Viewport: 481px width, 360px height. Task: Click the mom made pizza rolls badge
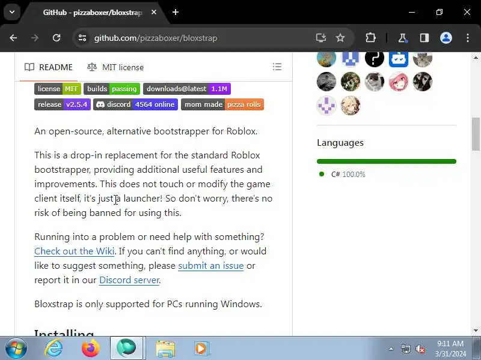pyautogui.click(x=222, y=104)
